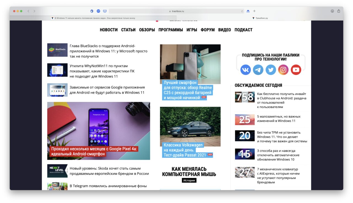Open the VK social page icon

245,70
